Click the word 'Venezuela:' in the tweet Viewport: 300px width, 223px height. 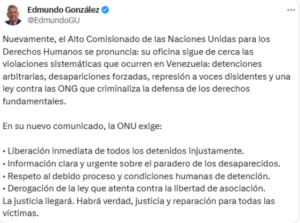coord(188,64)
